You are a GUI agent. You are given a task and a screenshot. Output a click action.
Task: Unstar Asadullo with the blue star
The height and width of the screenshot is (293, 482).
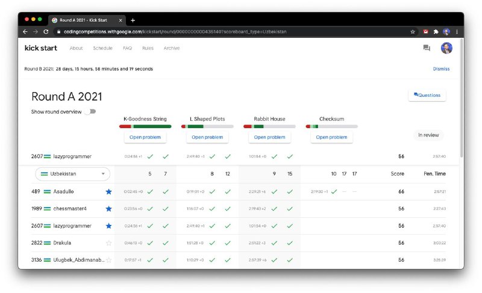(108, 191)
